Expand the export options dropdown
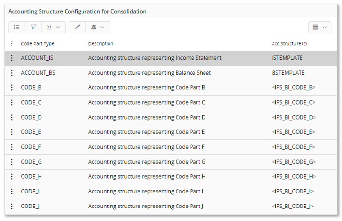The image size is (342, 221). pos(53,27)
